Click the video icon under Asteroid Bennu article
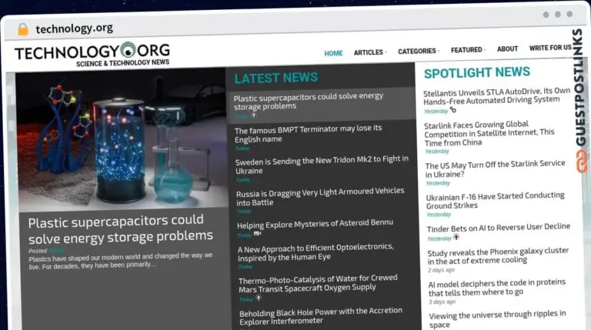The image size is (591, 330). tap(258, 234)
